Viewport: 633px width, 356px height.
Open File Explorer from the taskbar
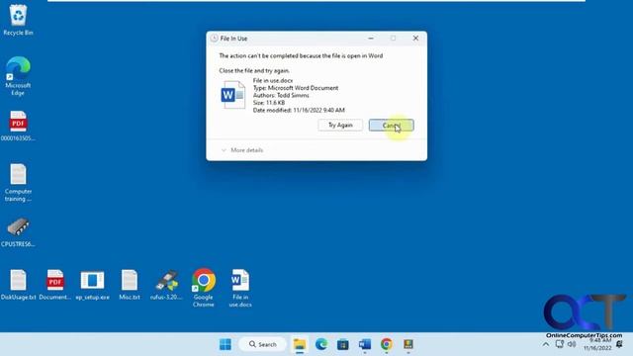tap(300, 344)
